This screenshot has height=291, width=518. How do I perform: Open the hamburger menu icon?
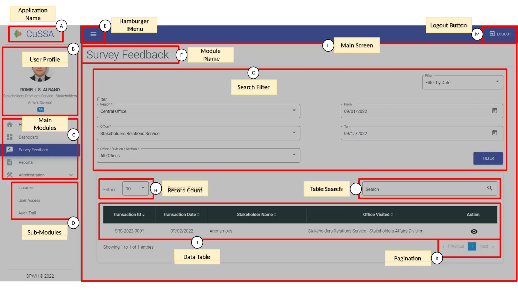click(x=93, y=34)
